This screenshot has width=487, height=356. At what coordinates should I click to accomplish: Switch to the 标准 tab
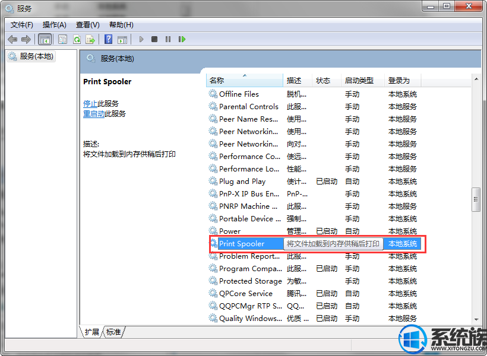tap(113, 332)
